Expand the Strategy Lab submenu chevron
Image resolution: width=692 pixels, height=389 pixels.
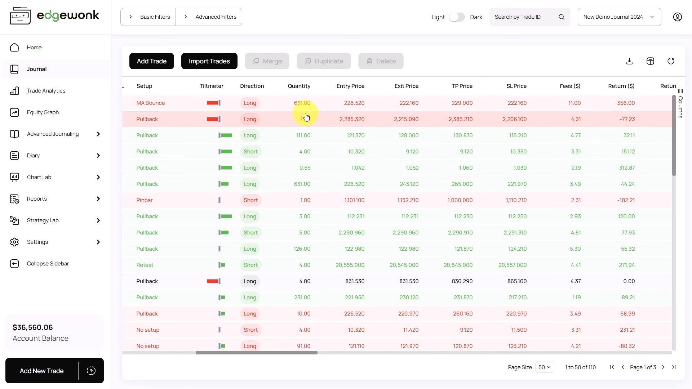tap(98, 220)
